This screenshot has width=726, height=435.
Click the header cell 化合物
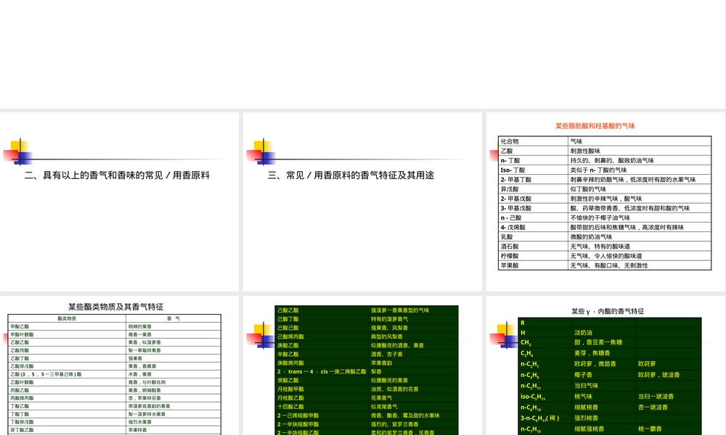(x=533, y=141)
